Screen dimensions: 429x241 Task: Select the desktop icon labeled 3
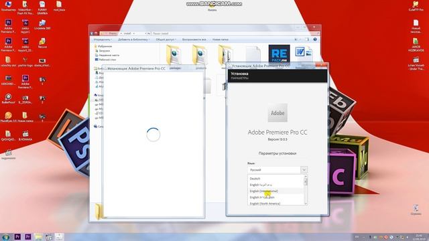click(42, 118)
